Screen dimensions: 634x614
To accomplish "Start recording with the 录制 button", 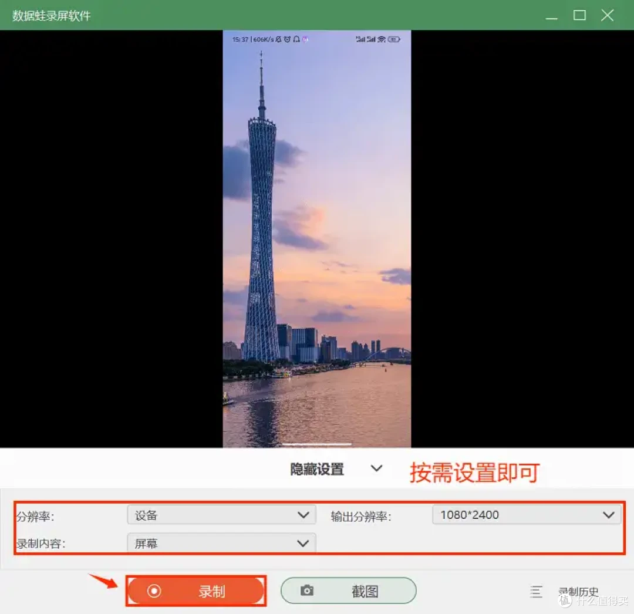I will coord(195,591).
